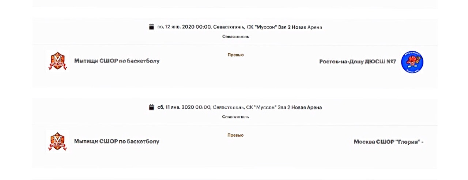Click the calendar icon beside 11 янв. 2020
This screenshot has height=180, width=468.
[x=151, y=107]
